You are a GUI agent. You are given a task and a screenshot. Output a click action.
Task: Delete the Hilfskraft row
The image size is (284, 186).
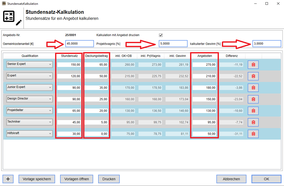tap(253, 134)
